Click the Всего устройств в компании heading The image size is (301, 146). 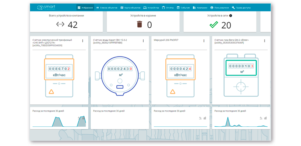click(x=66, y=16)
